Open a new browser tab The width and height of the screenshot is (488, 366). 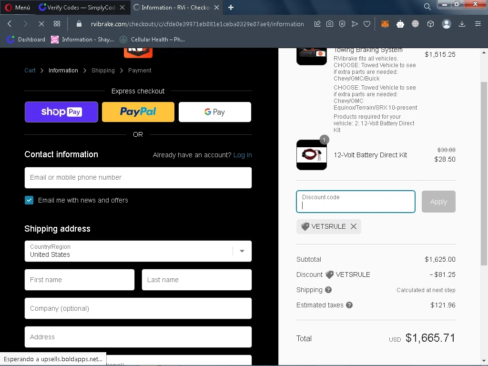click(x=231, y=8)
